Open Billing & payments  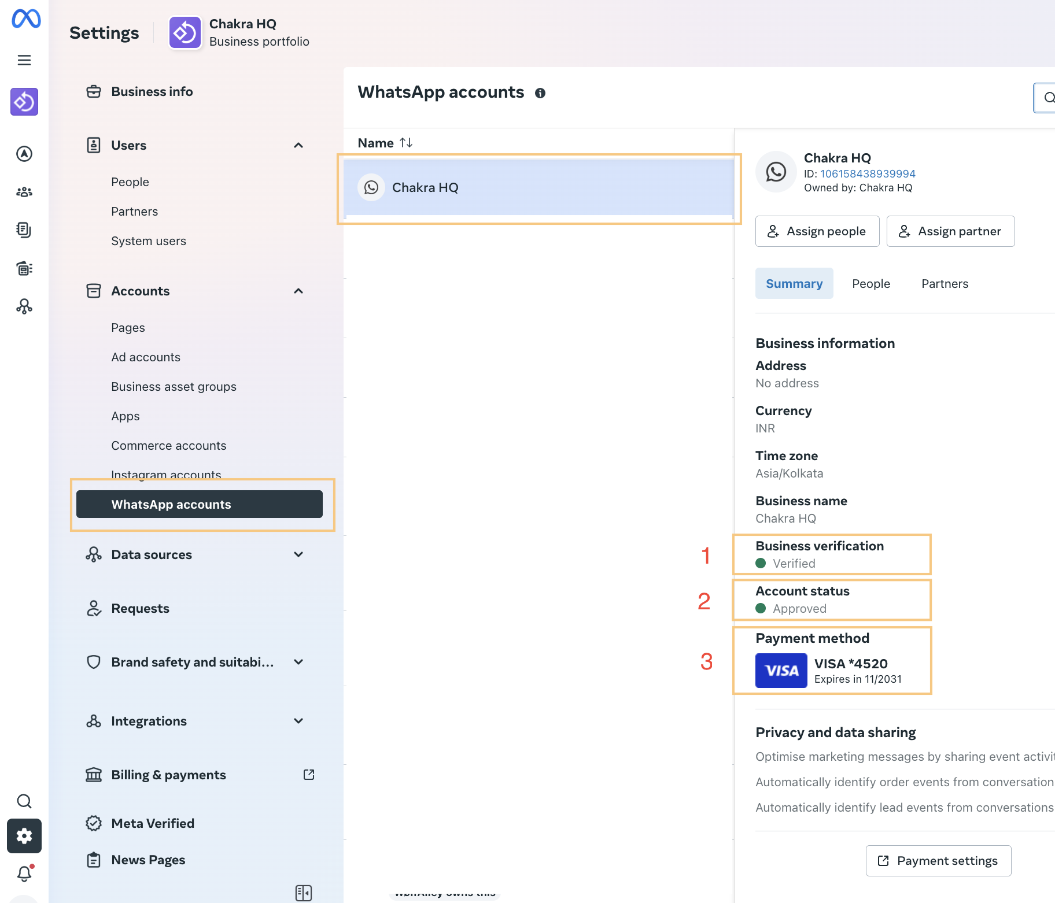pyautogui.click(x=168, y=775)
